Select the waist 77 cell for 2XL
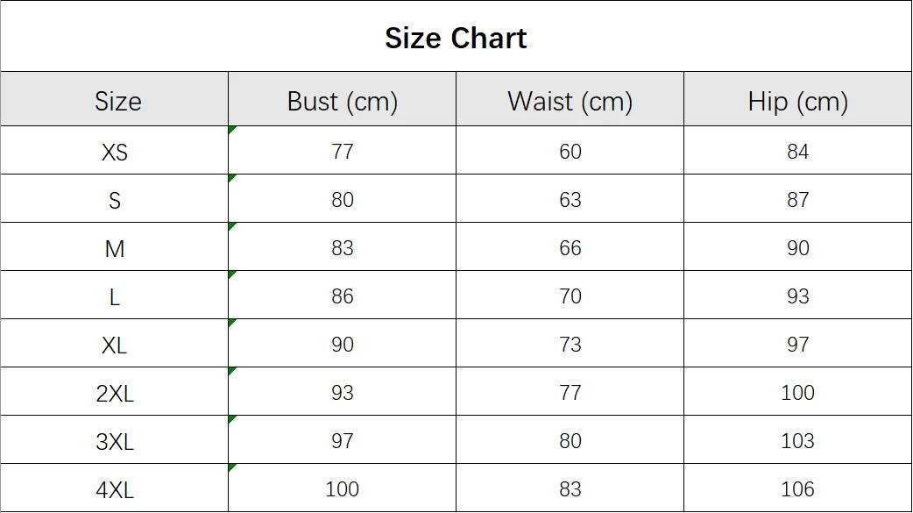The image size is (913, 513). coord(570,391)
